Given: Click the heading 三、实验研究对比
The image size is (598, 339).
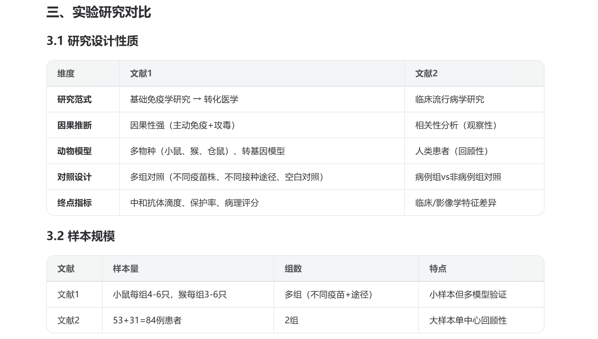Looking at the screenshot, I should 99,12.
